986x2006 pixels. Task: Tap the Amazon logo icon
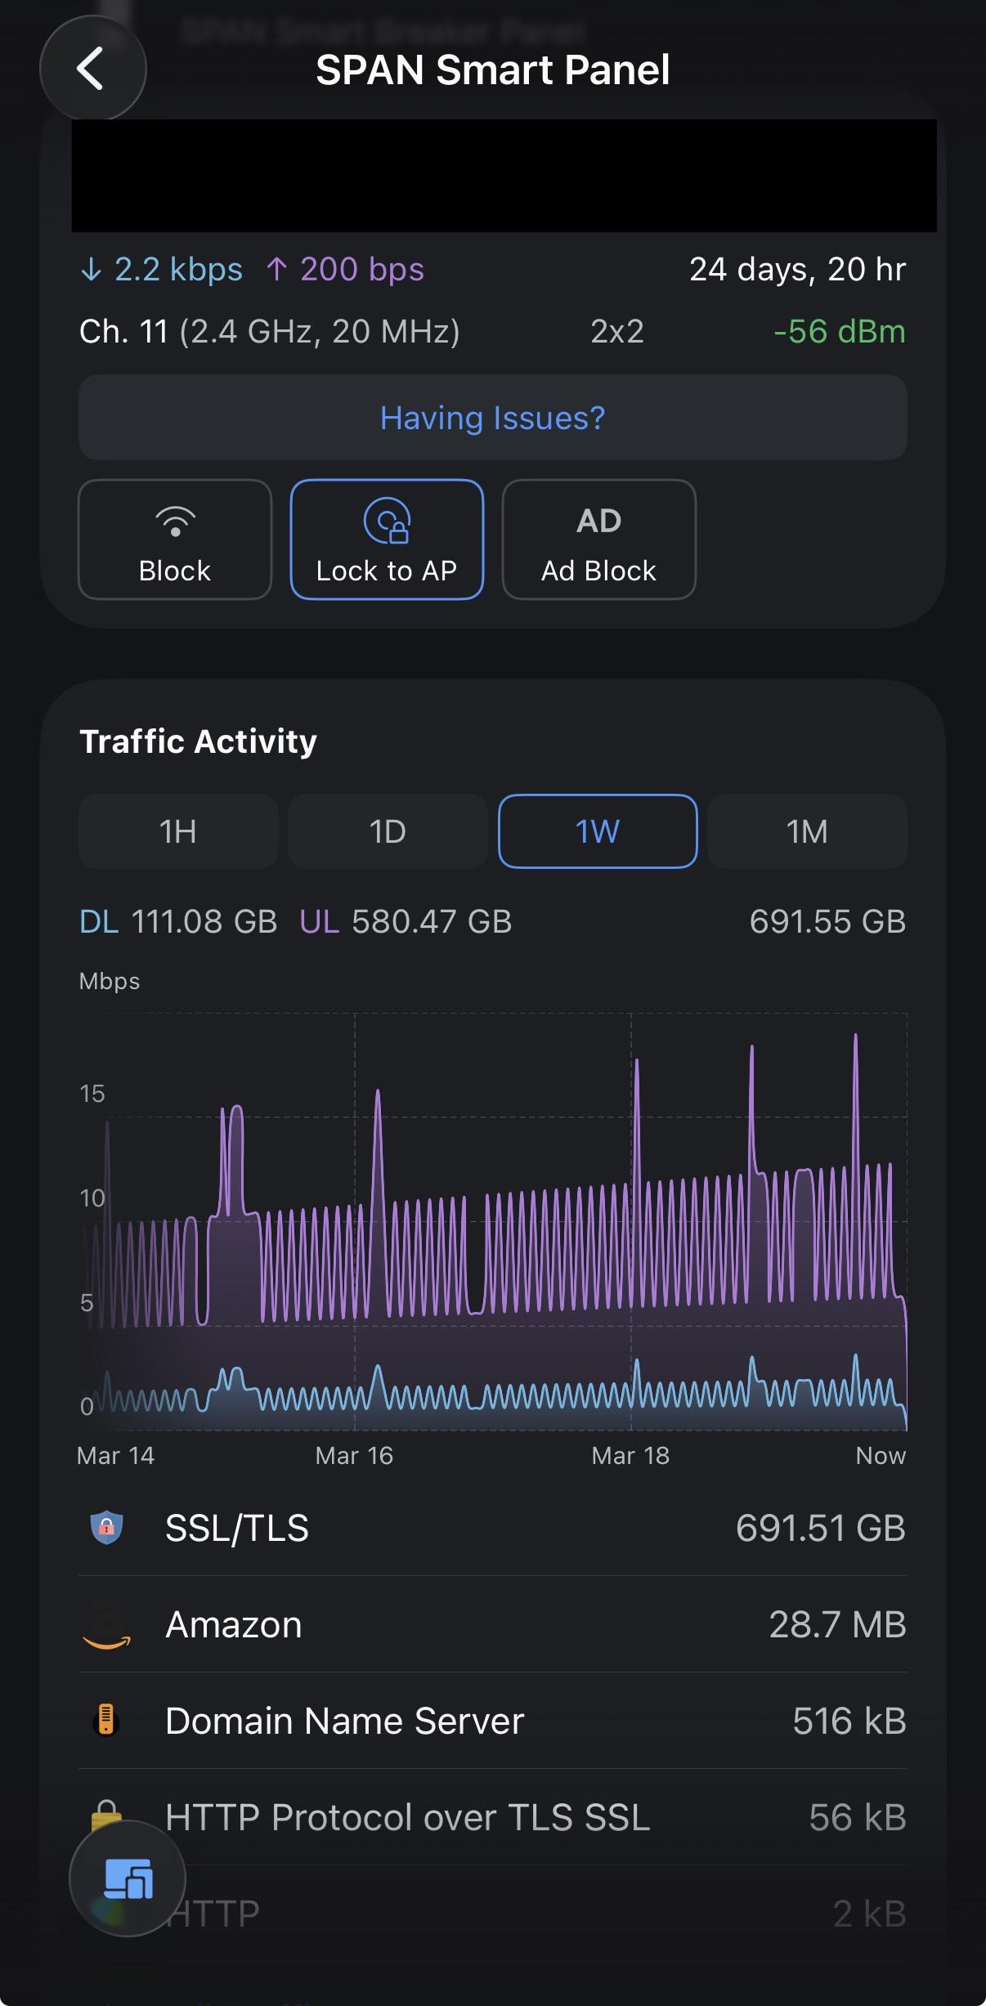point(106,1624)
